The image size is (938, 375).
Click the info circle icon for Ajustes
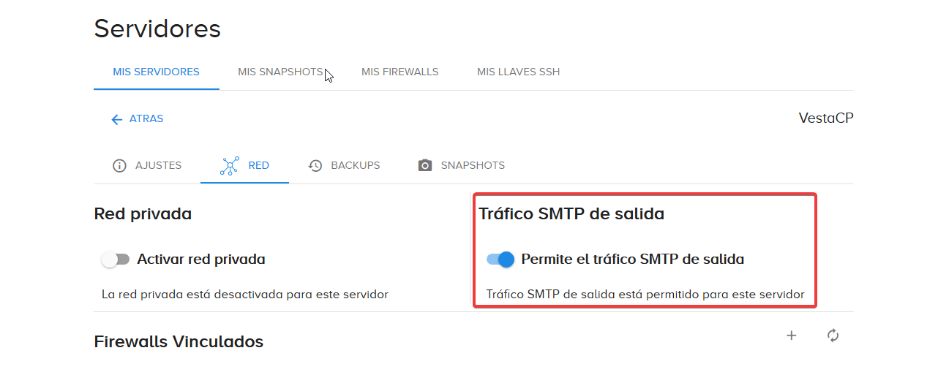click(x=119, y=166)
